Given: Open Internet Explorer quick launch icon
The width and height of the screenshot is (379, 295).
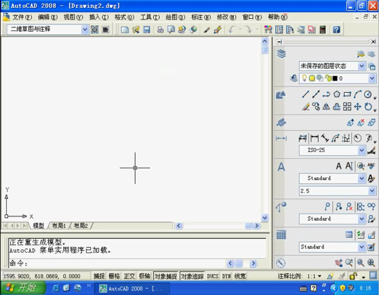Looking at the screenshot, I should click(x=56, y=288).
